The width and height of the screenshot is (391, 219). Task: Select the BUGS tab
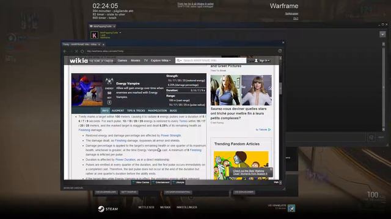(174, 111)
